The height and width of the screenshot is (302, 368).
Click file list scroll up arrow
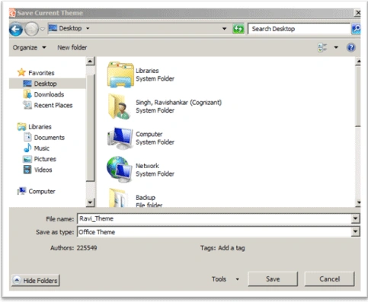pyautogui.click(x=358, y=62)
